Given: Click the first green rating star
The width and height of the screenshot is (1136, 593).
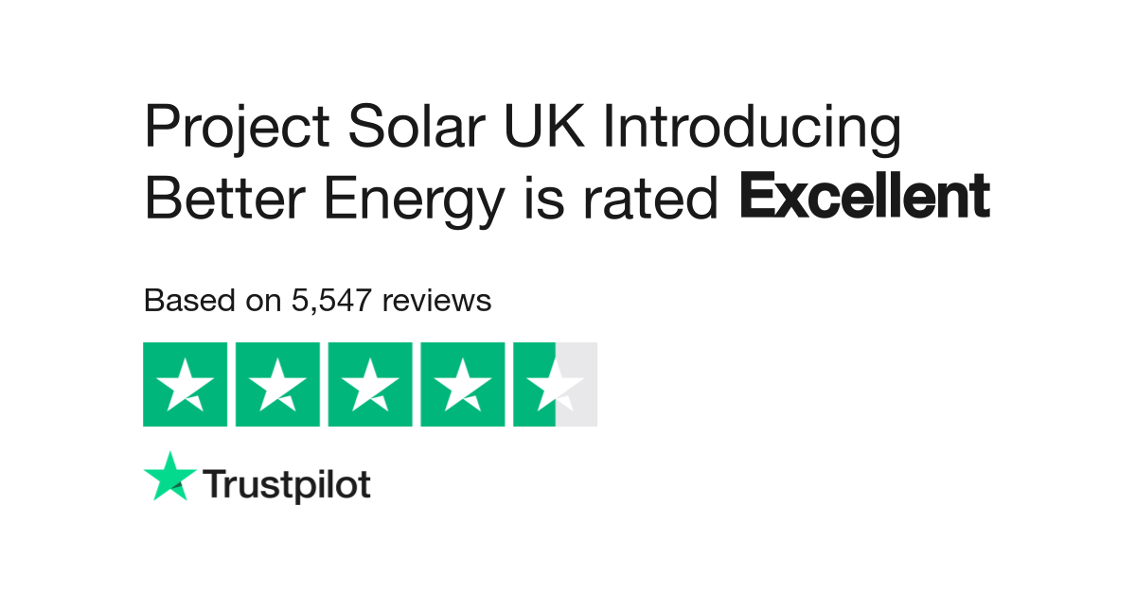Looking at the screenshot, I should coord(185,385).
